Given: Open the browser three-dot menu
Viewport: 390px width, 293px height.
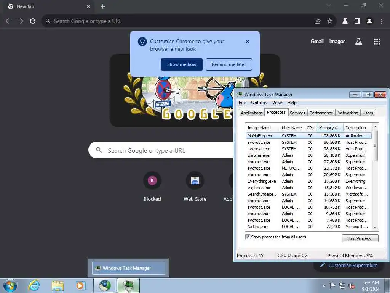Looking at the screenshot, I should [x=382, y=21].
